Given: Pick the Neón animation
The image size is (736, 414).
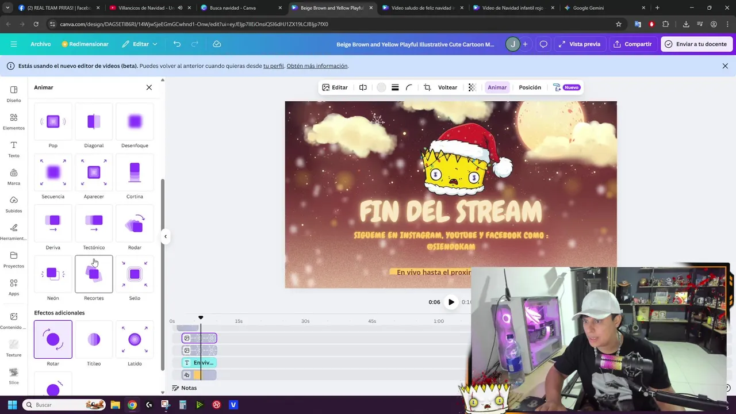Looking at the screenshot, I should 53,274.
